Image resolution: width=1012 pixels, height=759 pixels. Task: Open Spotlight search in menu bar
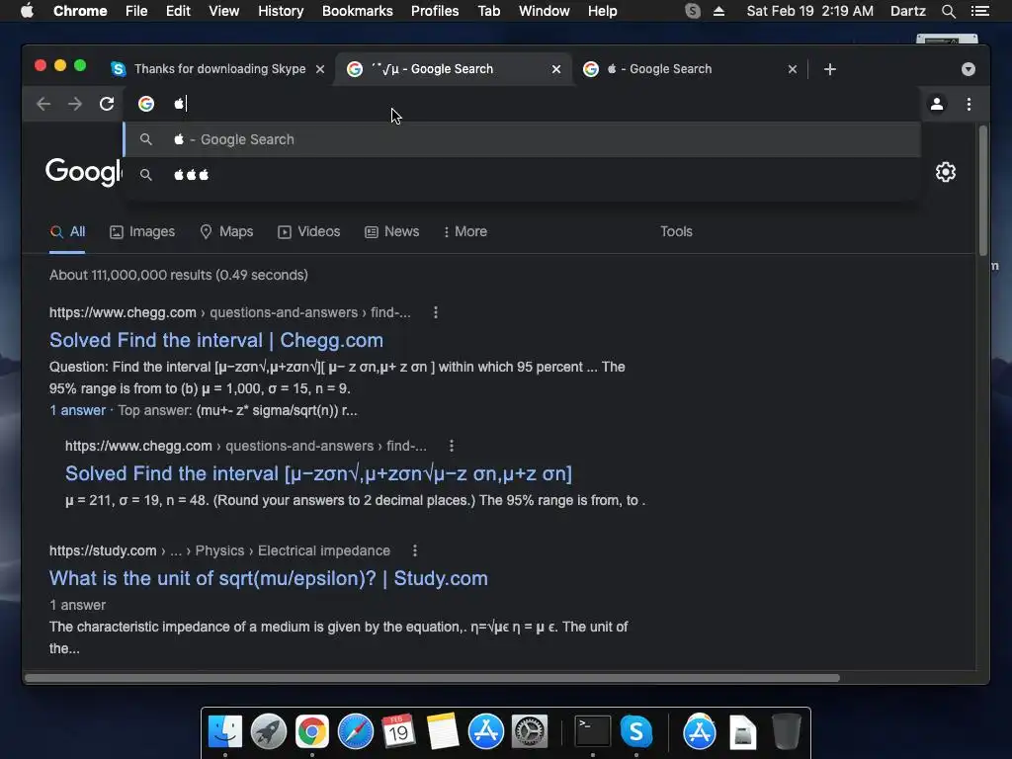948,11
